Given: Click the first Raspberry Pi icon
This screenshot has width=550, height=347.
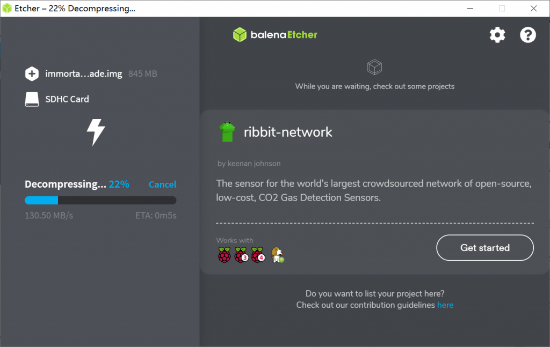Looking at the screenshot, I should (224, 255).
